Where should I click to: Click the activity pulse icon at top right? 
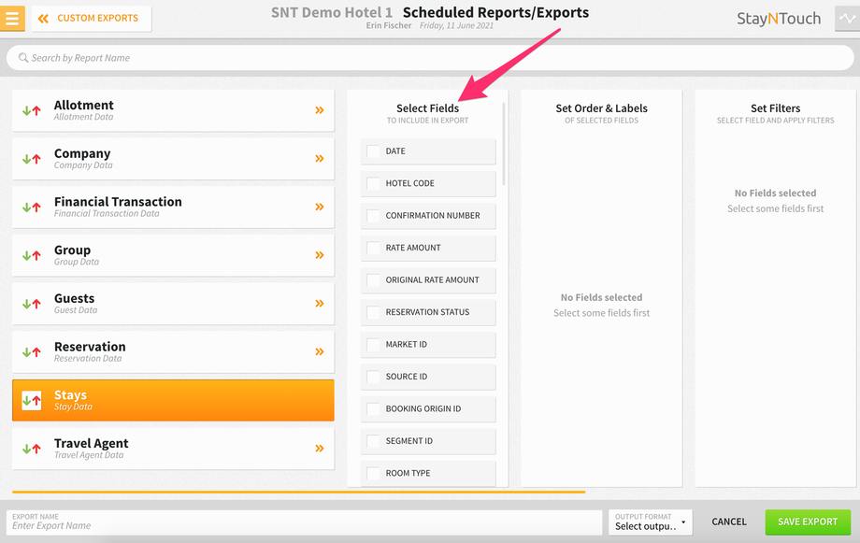tap(848, 18)
